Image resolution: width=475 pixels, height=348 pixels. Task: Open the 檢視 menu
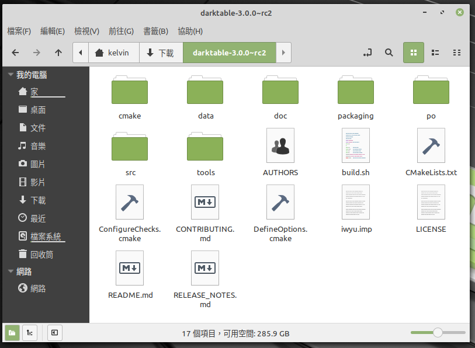click(x=86, y=31)
